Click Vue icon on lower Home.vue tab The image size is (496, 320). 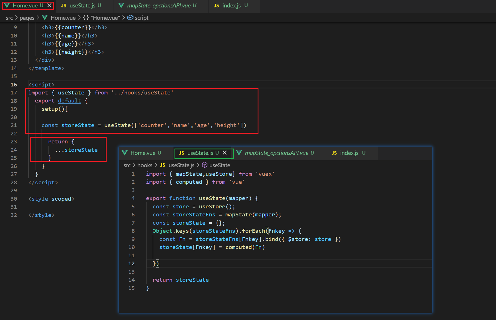[x=125, y=153]
